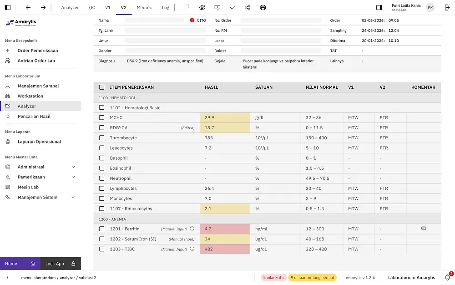The width and height of the screenshot is (455, 285).
Task: Click the diagnosis text D50.9
Action: [165, 61]
